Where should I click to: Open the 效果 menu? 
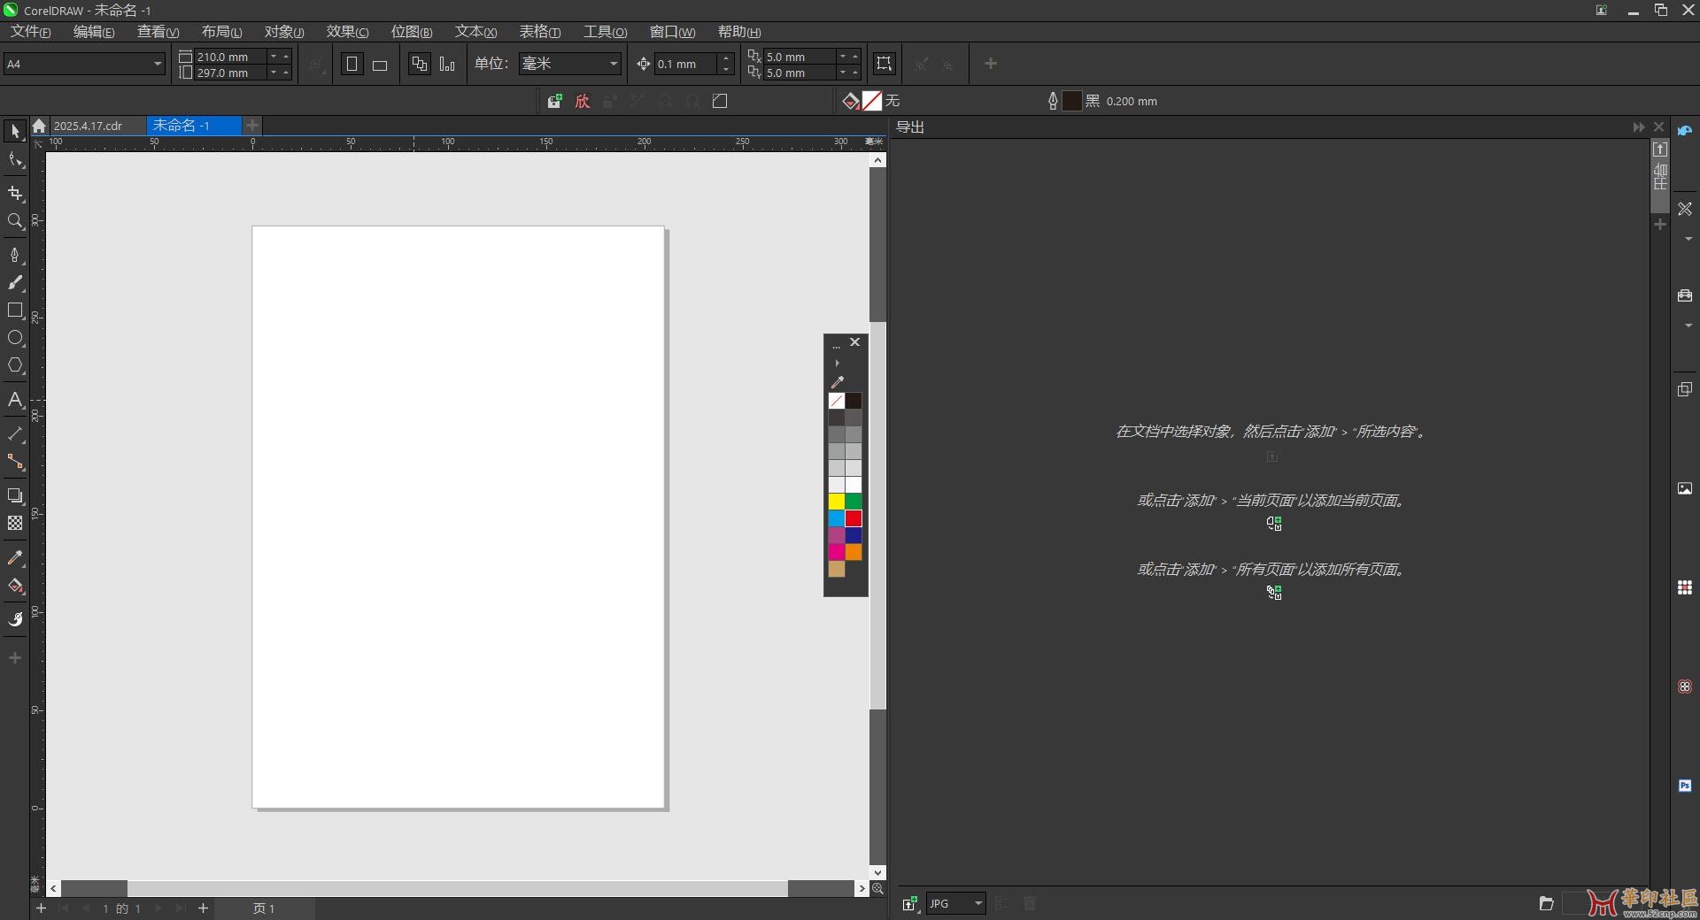347,32
